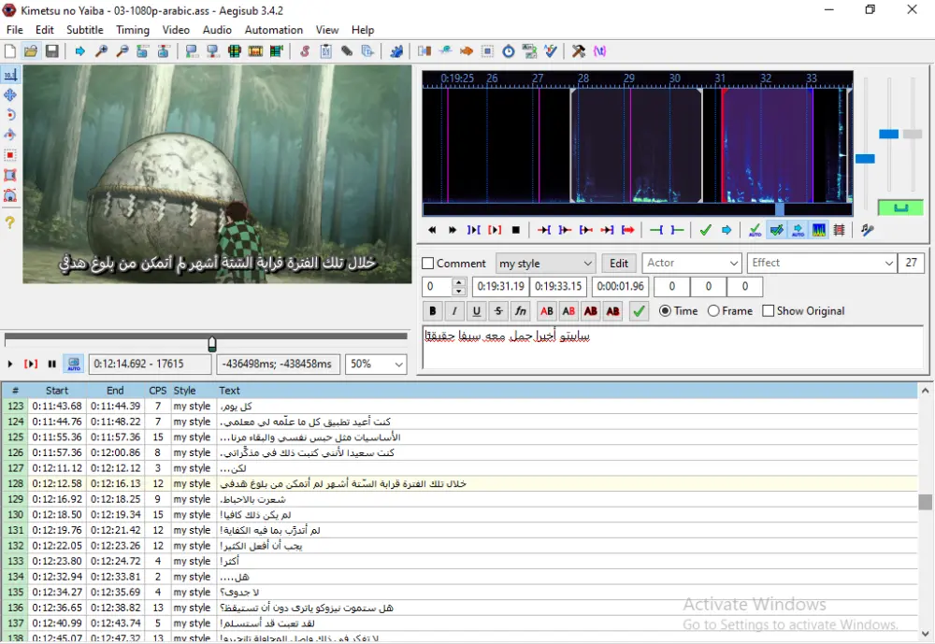
Task: Open the Spell Checker toolbar icon
Action: click(x=551, y=51)
